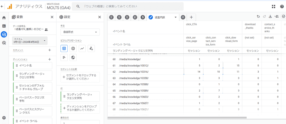Click the 最初の行 input field
The image size is (286, 124).
(80, 122)
